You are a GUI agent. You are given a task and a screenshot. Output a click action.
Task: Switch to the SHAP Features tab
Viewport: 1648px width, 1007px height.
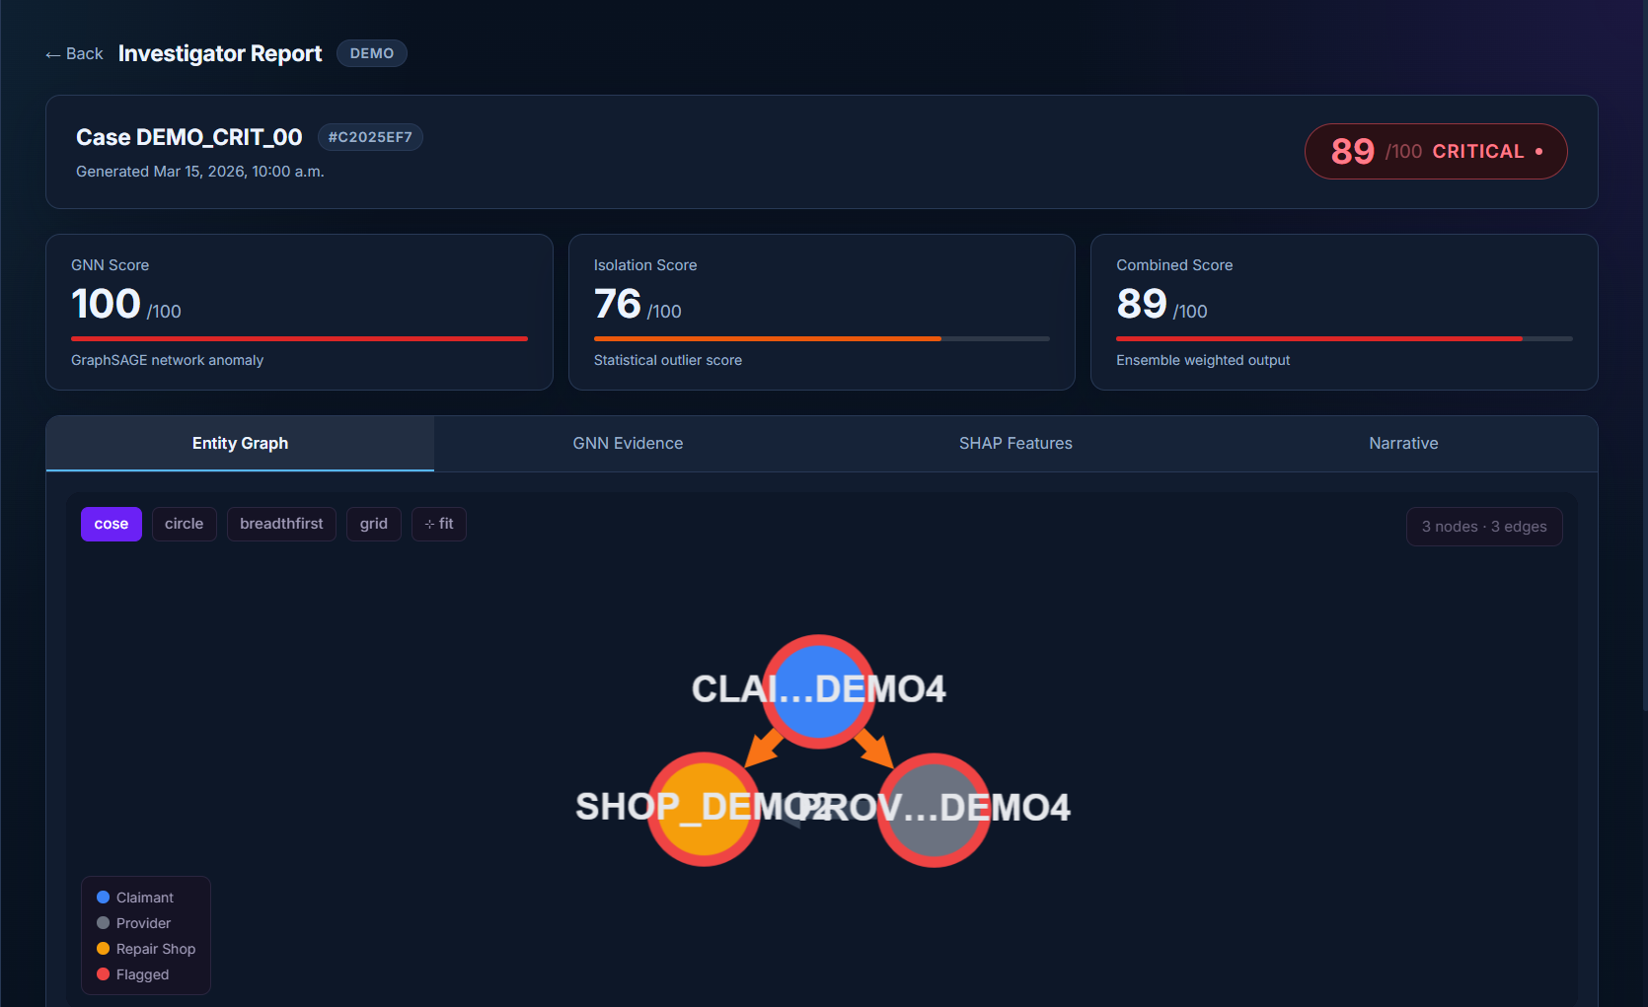[1015, 444]
